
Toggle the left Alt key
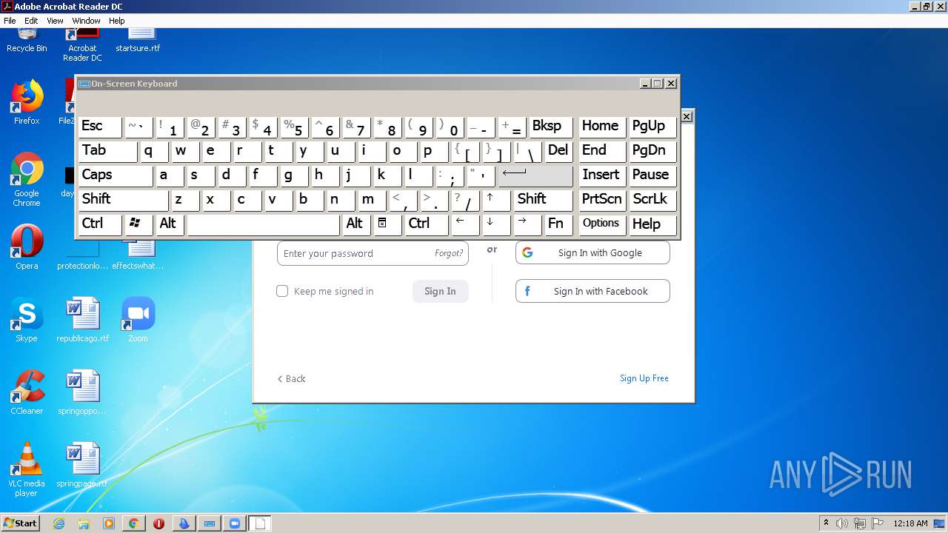tap(170, 224)
